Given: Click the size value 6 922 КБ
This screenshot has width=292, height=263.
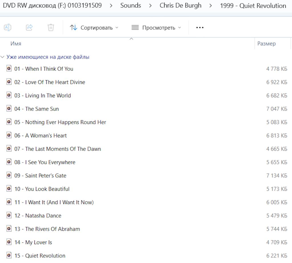Looking at the screenshot, I should [277, 82].
